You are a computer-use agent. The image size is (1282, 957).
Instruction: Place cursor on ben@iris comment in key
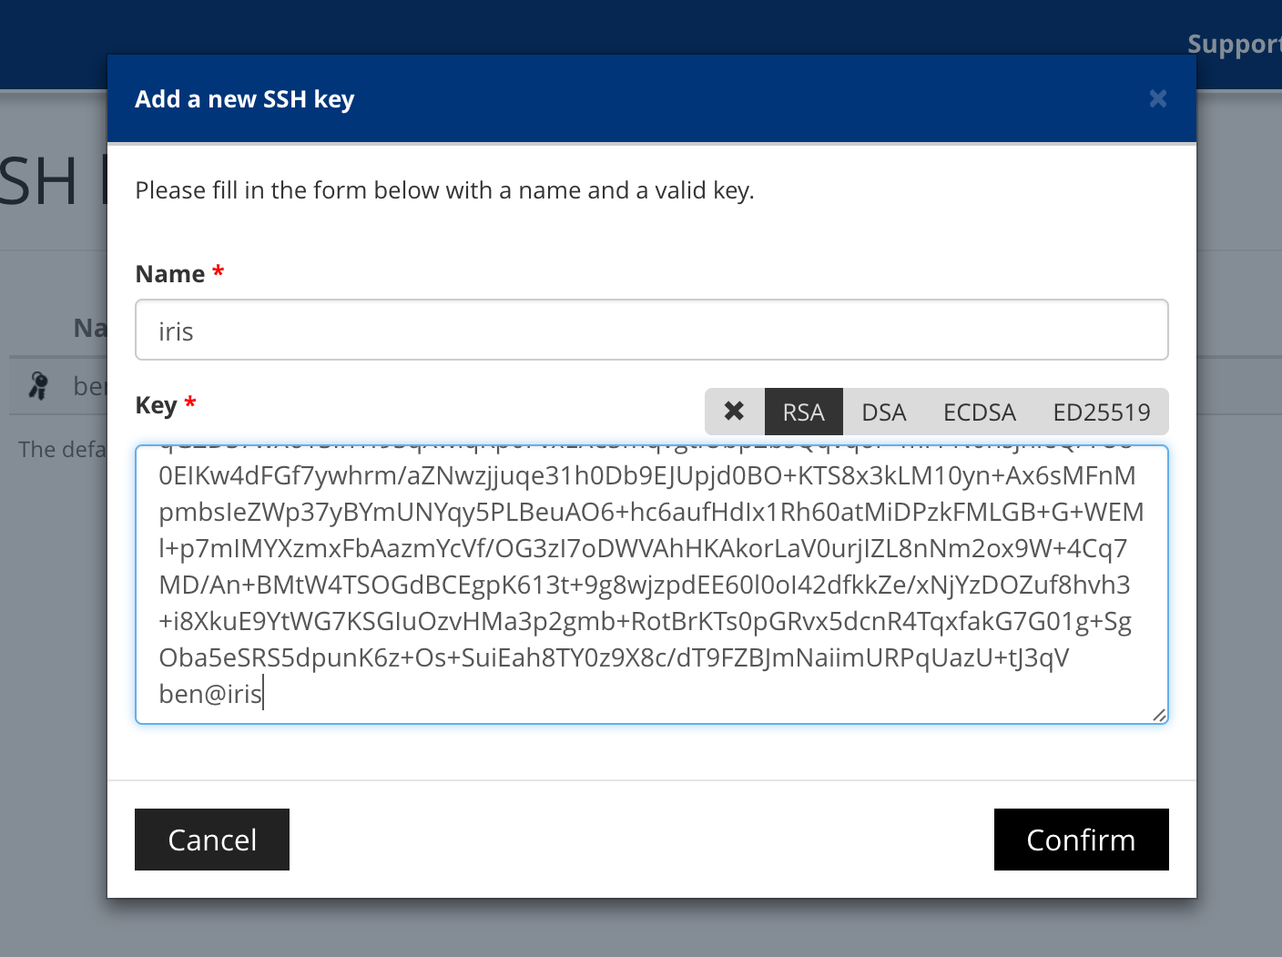pyautogui.click(x=210, y=694)
